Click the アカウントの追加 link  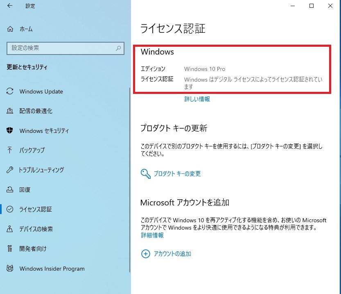pyautogui.click(x=172, y=254)
